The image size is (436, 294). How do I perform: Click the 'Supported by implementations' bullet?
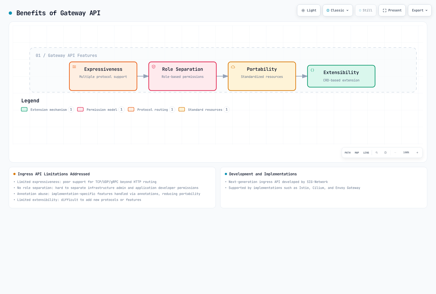tap(294, 188)
